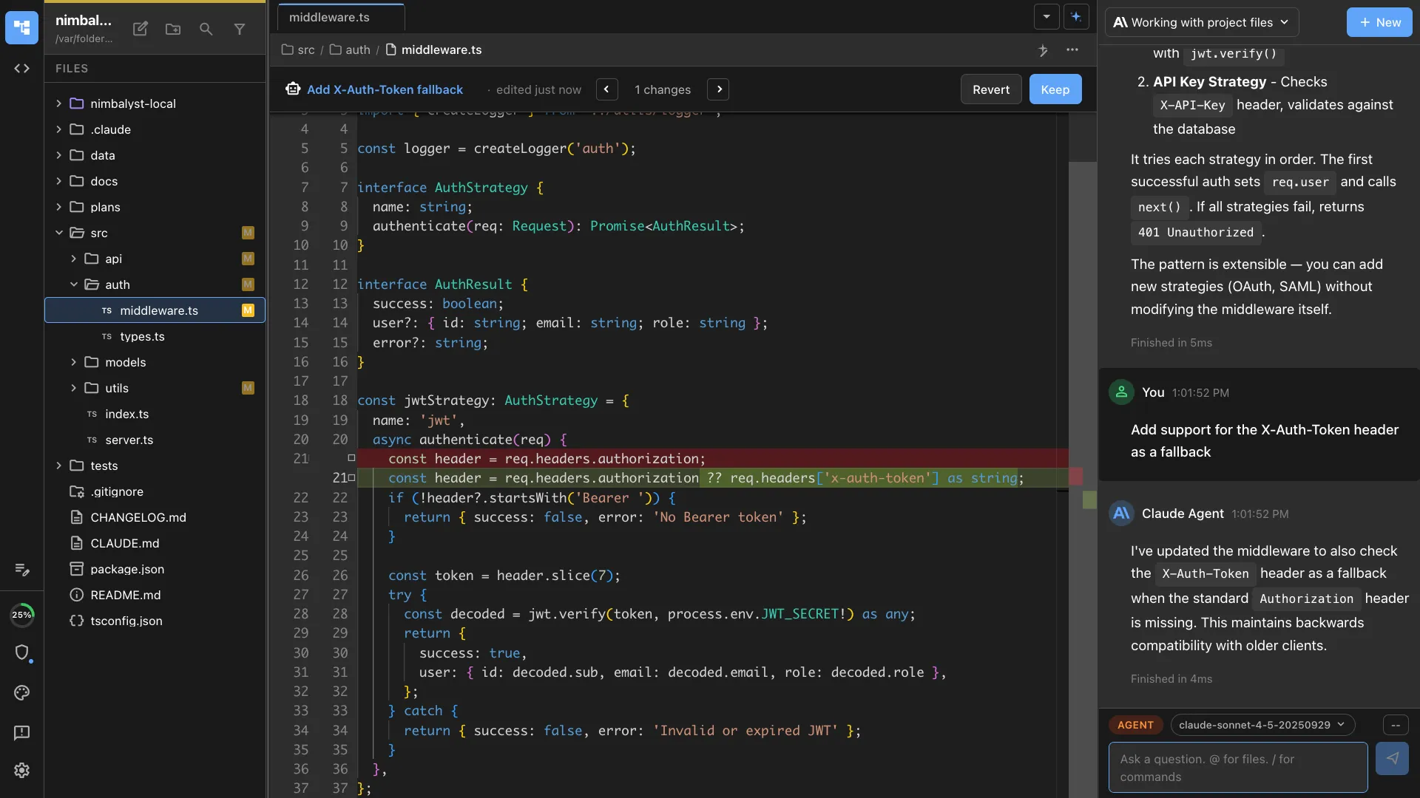Image resolution: width=1420 pixels, height=798 pixels.
Task: Create a new folder using the folder-plus icon
Action: coord(172,29)
